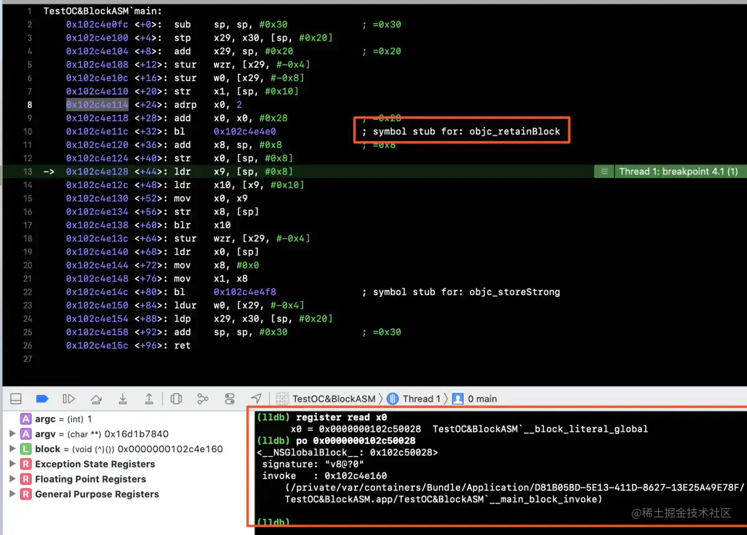The height and width of the screenshot is (535, 747).
Task: Click the adrp x0, 2 instruction
Action: [x=208, y=105]
